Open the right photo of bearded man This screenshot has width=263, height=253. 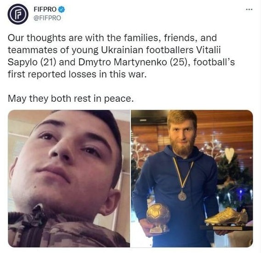click(x=192, y=178)
